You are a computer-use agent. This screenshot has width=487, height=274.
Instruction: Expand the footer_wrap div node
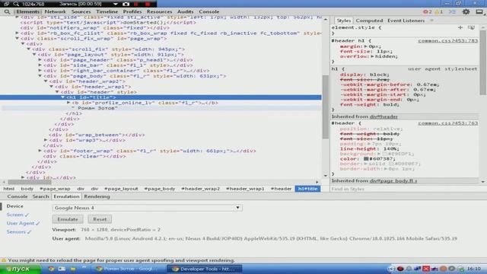coord(40,151)
